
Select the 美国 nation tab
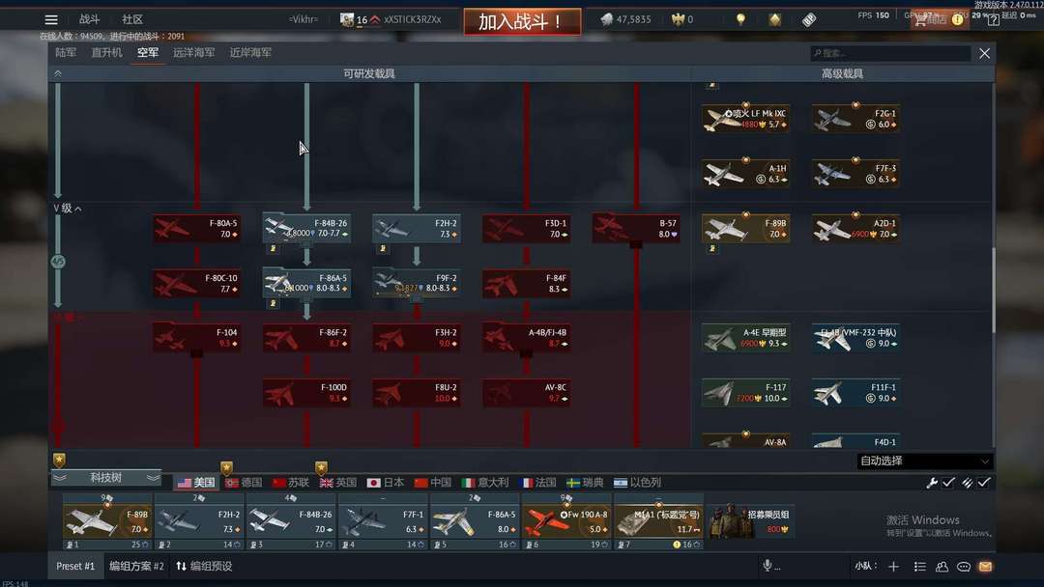(x=196, y=483)
